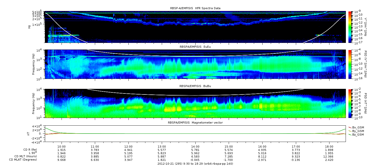Select the By_GSM legend entry
Image resolution: width=371 pixels, height=168 pixels.
(x=357, y=131)
